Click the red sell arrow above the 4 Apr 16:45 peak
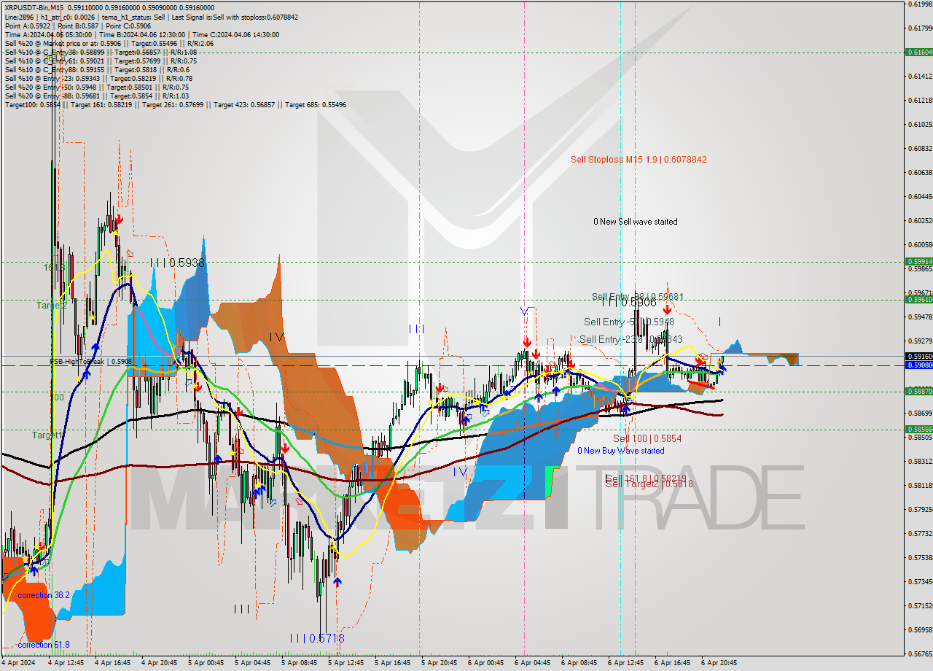Screen dimensions: 933x671 119,219
